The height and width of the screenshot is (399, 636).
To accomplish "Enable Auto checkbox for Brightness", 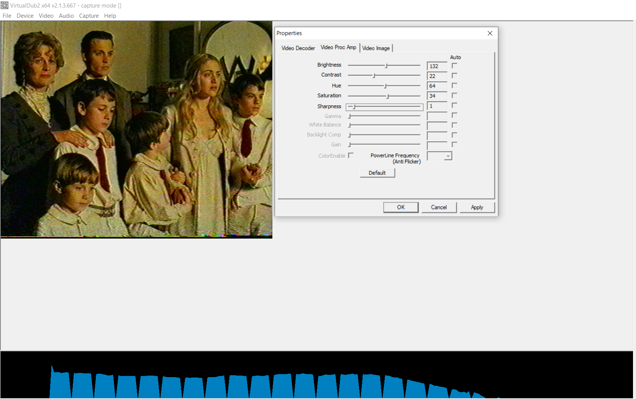I will click(x=455, y=66).
